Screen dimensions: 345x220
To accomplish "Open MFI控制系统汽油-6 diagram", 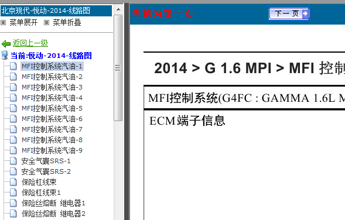I will point(52,119).
